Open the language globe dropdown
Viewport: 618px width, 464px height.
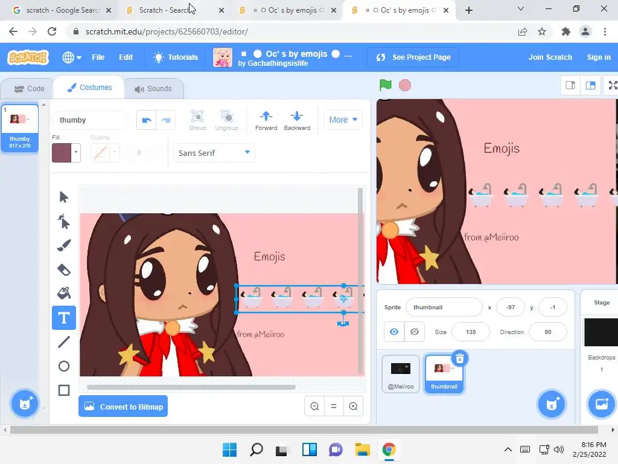pos(72,57)
